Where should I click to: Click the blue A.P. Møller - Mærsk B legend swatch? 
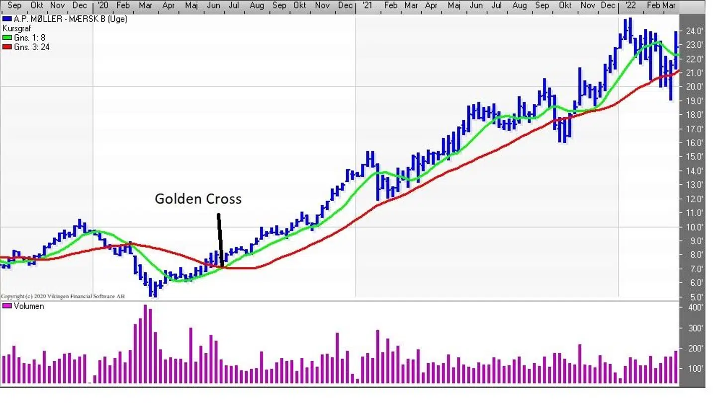pos(6,19)
